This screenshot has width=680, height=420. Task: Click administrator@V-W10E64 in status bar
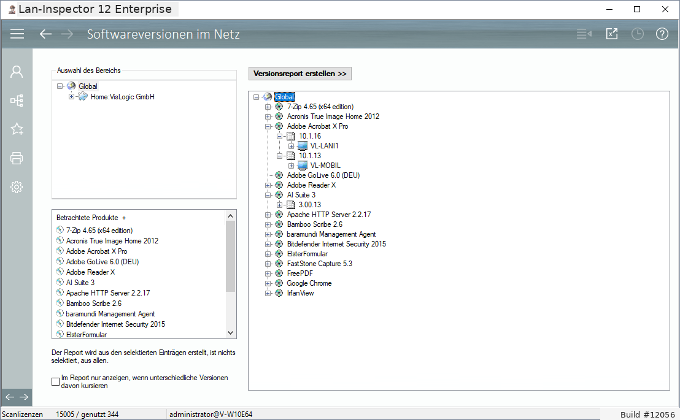[211, 414]
